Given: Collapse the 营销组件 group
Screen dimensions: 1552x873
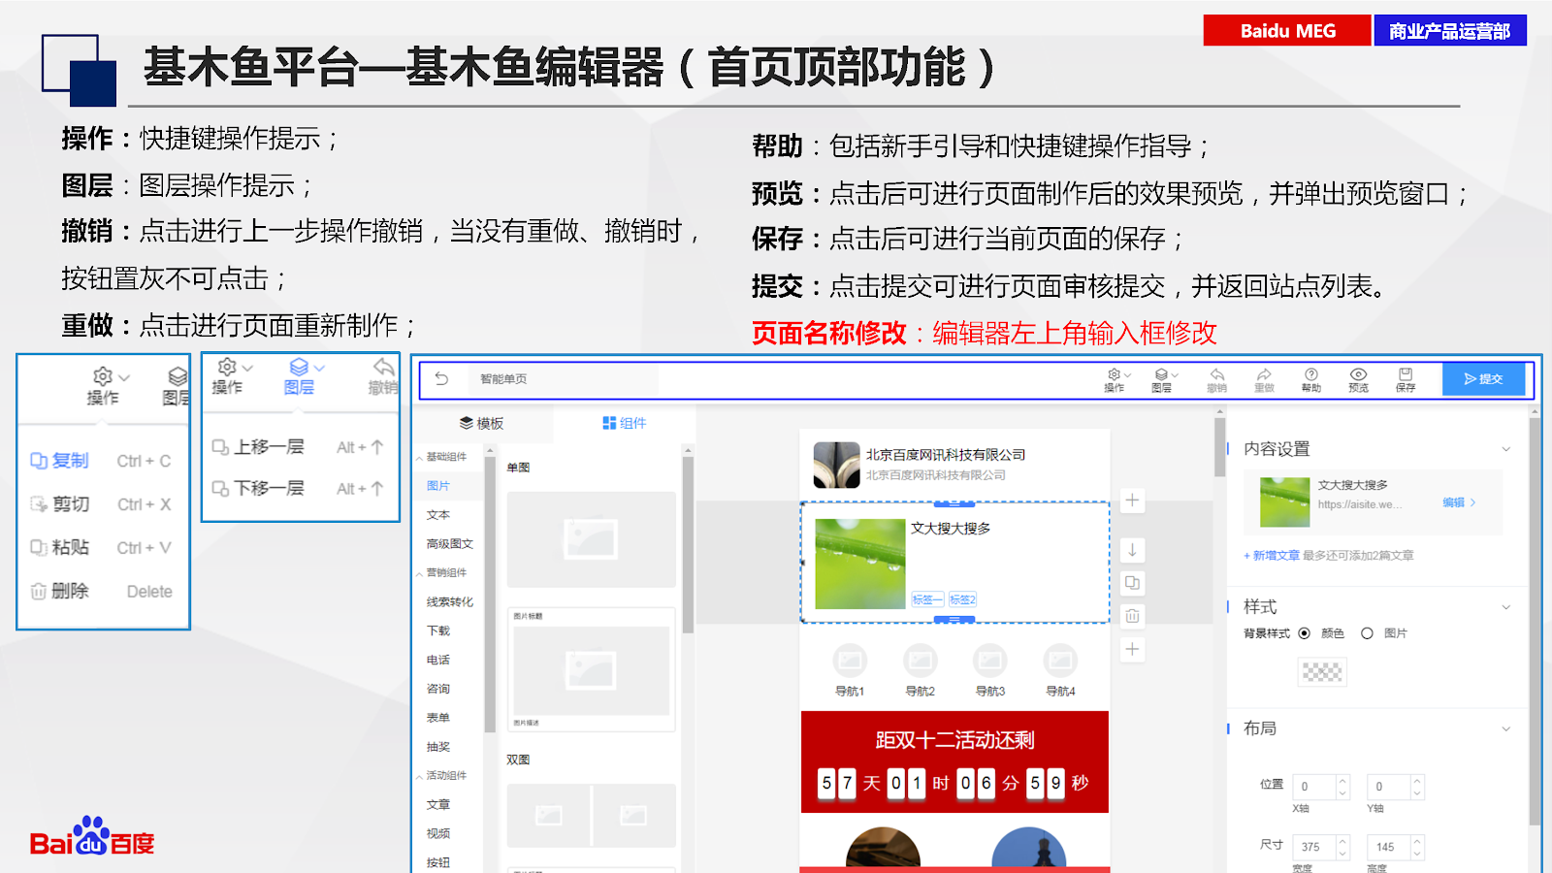Looking at the screenshot, I should [x=442, y=573].
